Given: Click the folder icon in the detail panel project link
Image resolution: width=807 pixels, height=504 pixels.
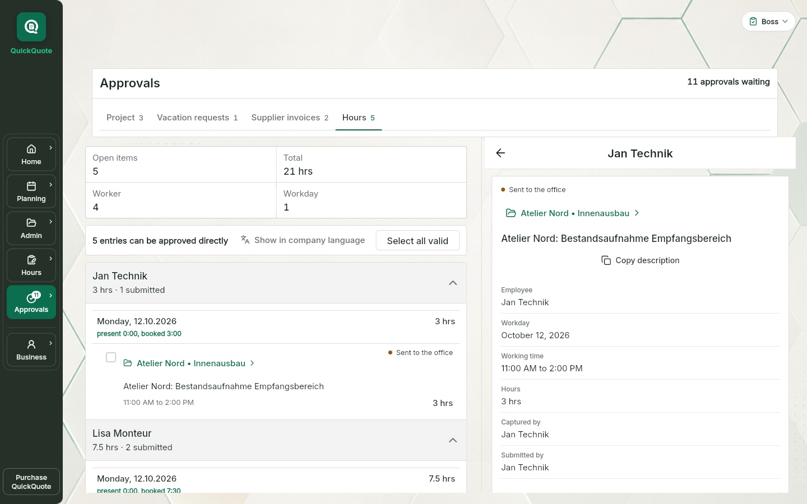Looking at the screenshot, I should pos(511,213).
